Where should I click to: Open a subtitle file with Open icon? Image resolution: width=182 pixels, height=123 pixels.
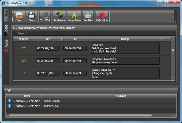[19, 17]
